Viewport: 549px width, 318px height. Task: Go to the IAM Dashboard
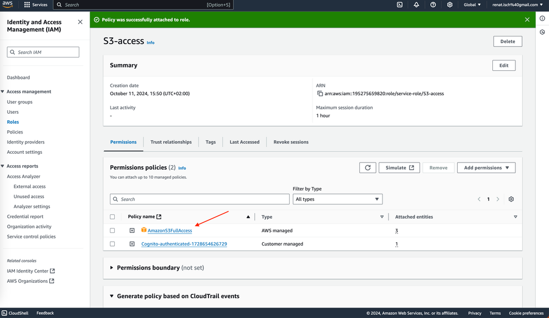pos(18,77)
